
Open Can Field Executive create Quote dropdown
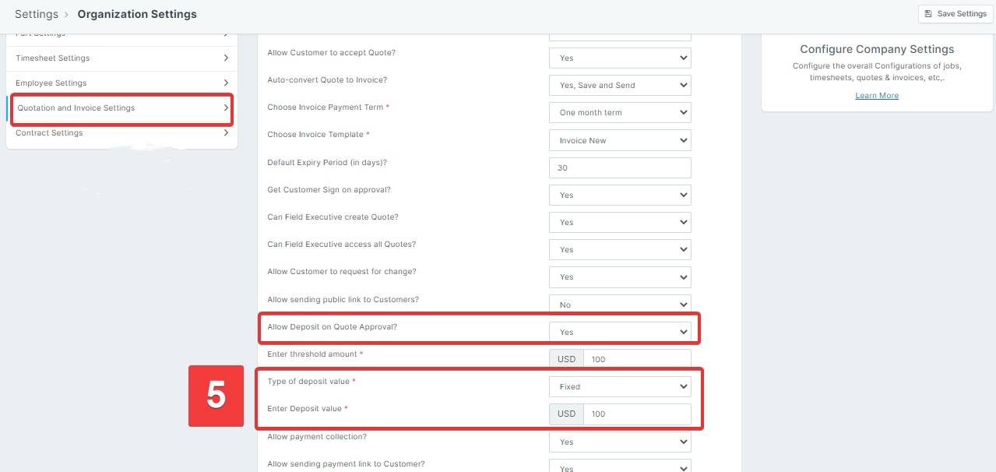point(620,223)
